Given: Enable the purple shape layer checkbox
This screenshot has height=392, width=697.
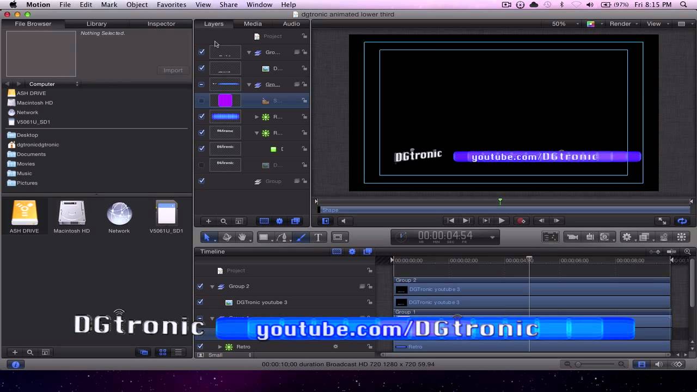Looking at the screenshot, I should coord(201,100).
